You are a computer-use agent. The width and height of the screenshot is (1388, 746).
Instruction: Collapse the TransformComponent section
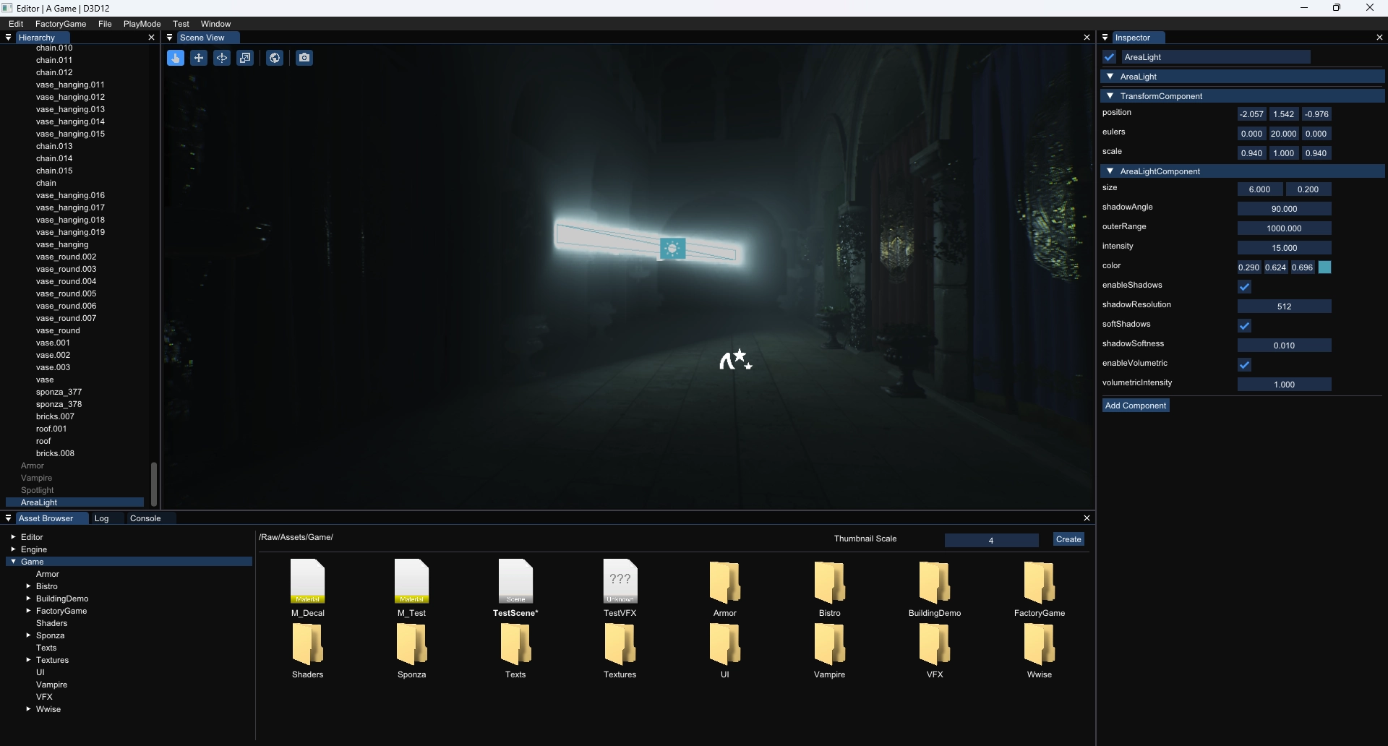pyautogui.click(x=1110, y=96)
